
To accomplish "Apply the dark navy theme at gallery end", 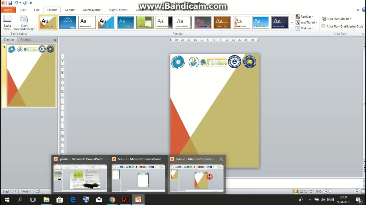I will point(280,22).
